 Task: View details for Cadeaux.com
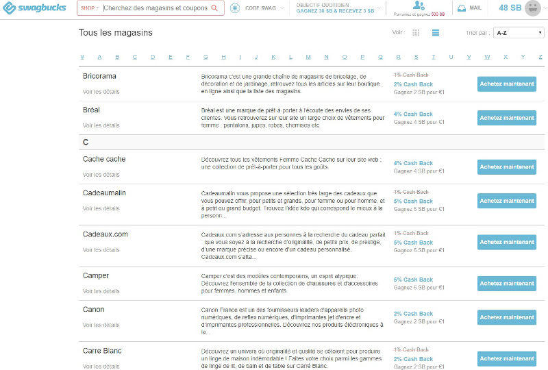click(101, 249)
